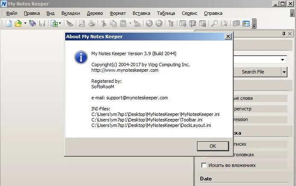Click the tree structure toolbar icon

coord(171,23)
